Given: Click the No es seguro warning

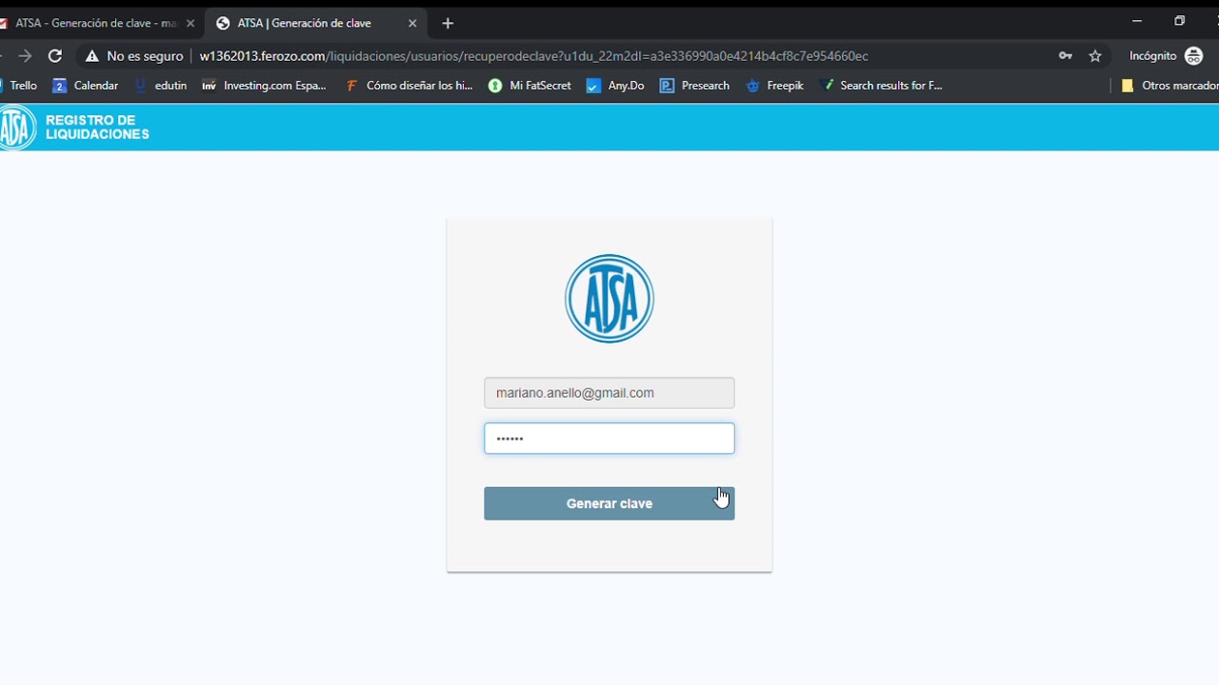Looking at the screenshot, I should (134, 56).
